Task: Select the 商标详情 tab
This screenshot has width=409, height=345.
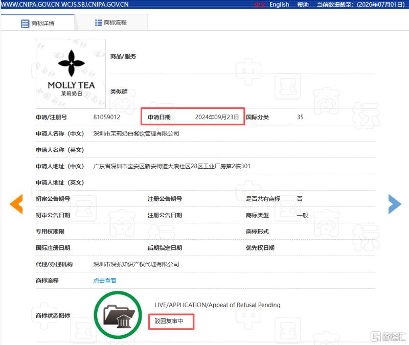Action: point(37,23)
